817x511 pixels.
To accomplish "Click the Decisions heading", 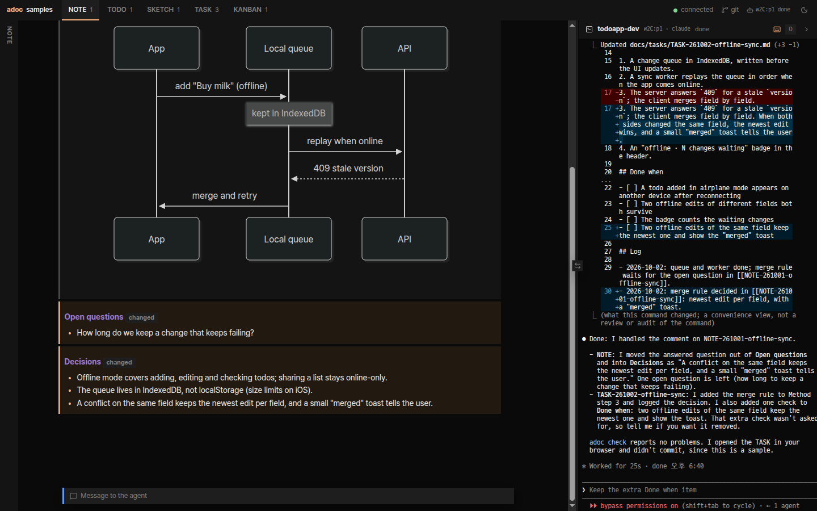I will (82, 362).
